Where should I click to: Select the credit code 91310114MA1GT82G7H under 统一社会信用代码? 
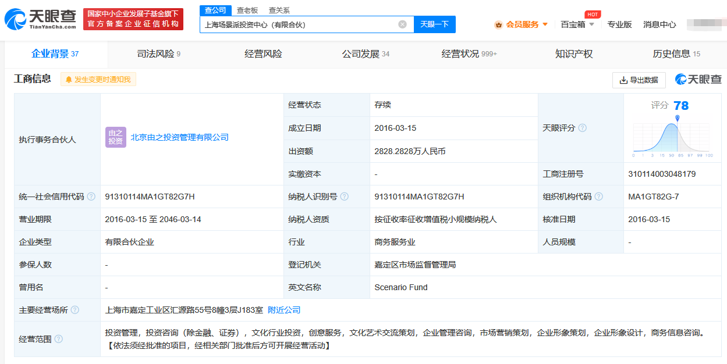(x=150, y=197)
